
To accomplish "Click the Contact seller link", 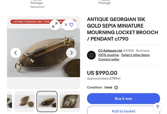I will pyautogui.click(x=109, y=59).
